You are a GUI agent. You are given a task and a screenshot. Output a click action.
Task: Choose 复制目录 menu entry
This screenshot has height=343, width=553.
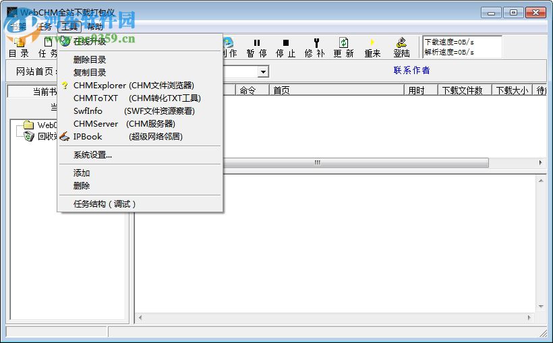click(140, 72)
